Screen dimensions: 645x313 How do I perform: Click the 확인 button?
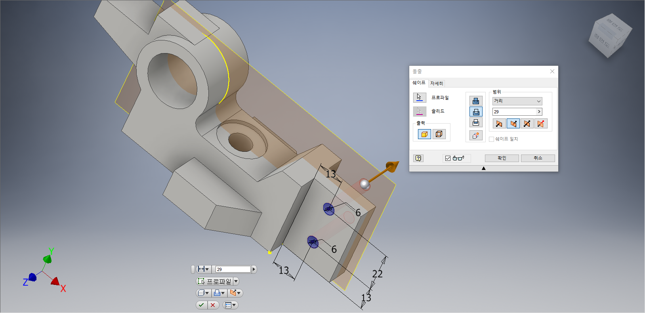502,158
